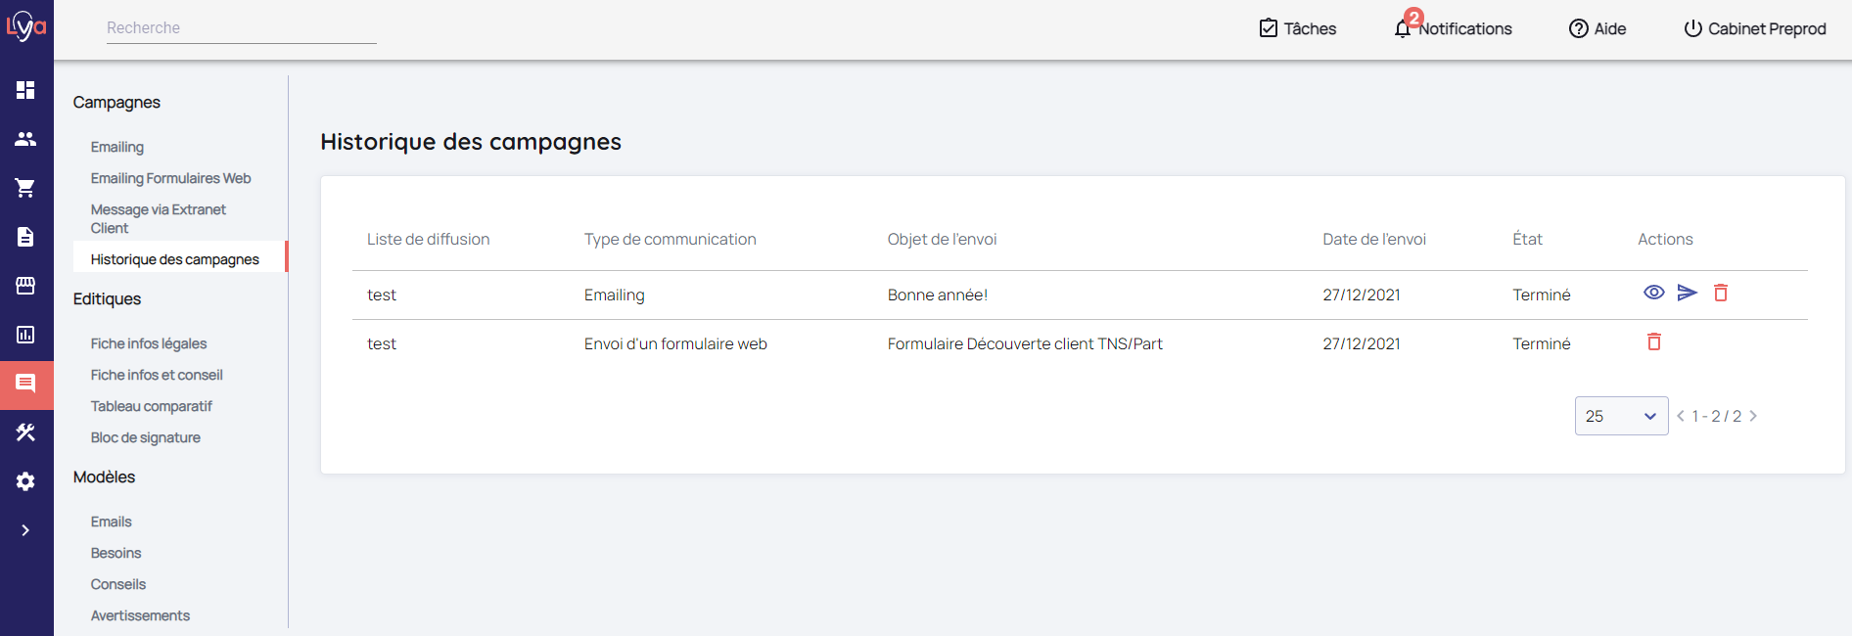Click the shopping cart sidebar icon
This screenshot has width=1852, height=636.
(25, 188)
